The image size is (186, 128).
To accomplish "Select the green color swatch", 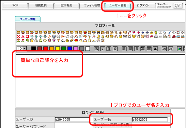I will [x=64, y=49].
